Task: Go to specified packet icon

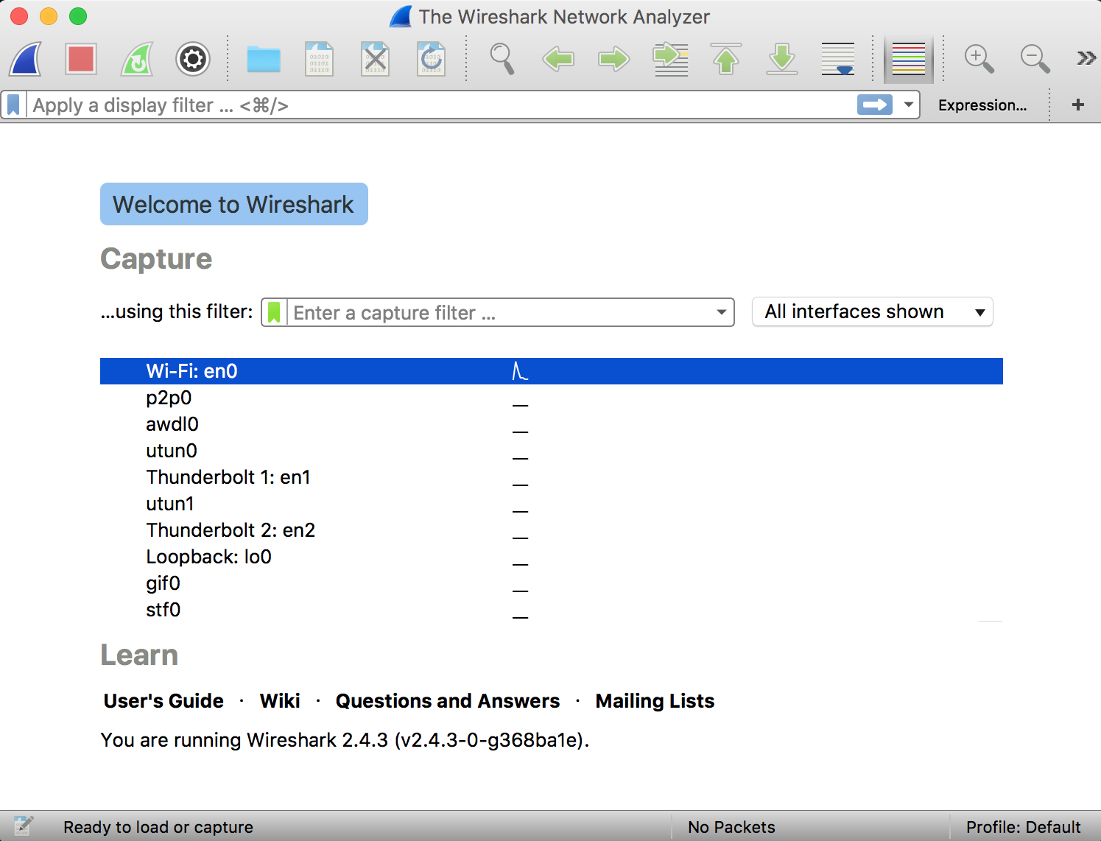Action: [670, 59]
